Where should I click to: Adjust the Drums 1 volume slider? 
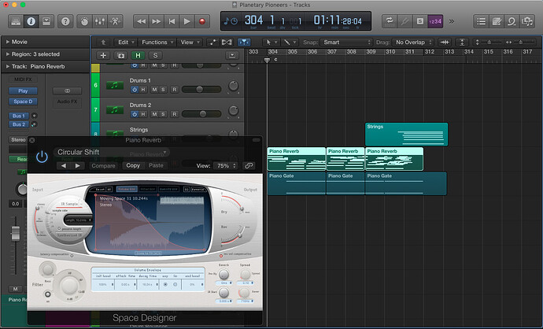(x=201, y=87)
